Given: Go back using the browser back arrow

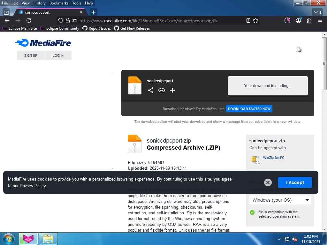Looking at the screenshot, I should tap(7, 20).
